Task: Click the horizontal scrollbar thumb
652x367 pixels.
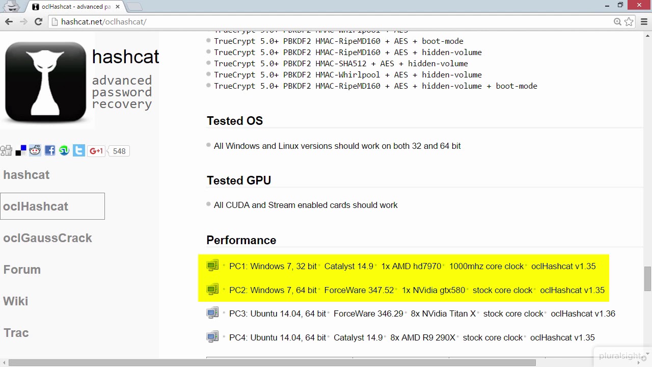Action: 272,363
